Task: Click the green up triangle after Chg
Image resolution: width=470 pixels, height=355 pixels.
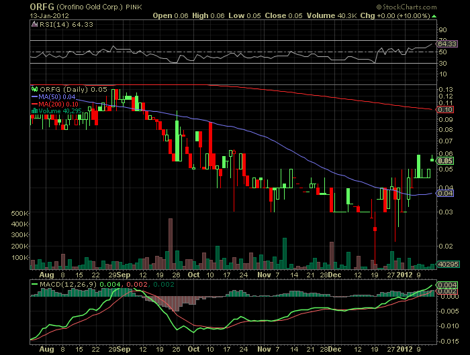Action: pyautogui.click(x=434, y=16)
